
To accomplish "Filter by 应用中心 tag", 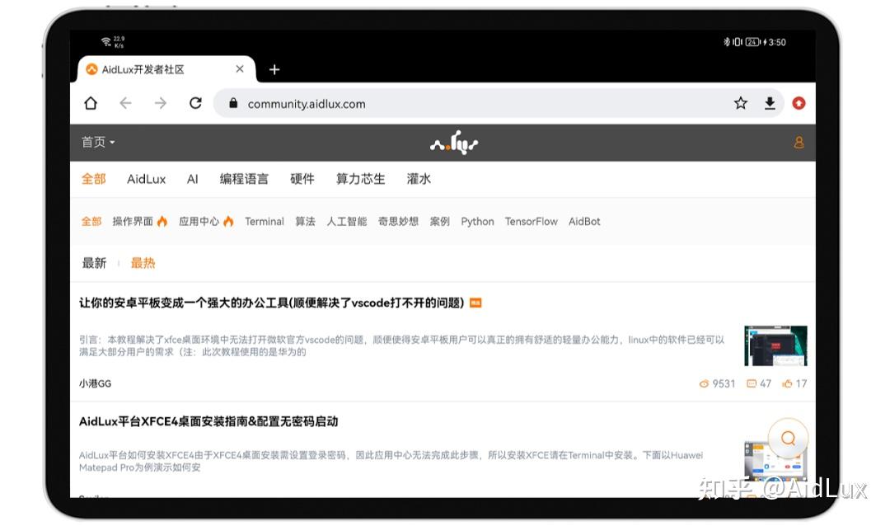I will click(206, 222).
